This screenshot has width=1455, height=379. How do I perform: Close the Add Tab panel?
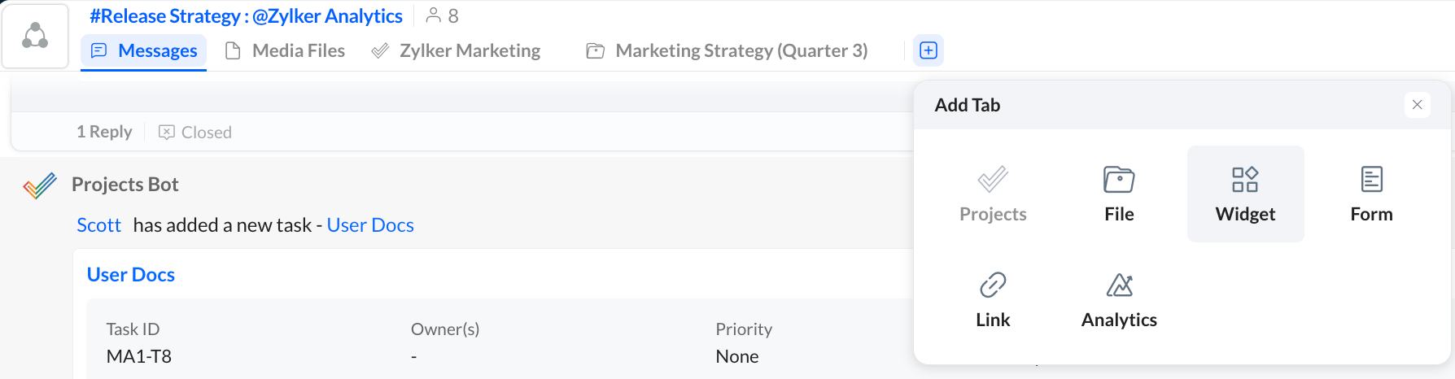(1417, 104)
